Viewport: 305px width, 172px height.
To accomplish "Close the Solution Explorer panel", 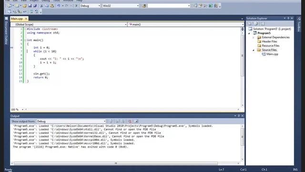I will point(292,18).
